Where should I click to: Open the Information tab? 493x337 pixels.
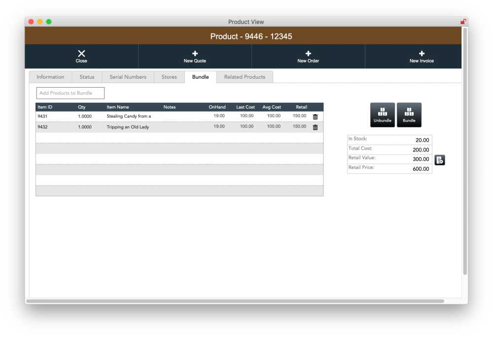(x=50, y=77)
